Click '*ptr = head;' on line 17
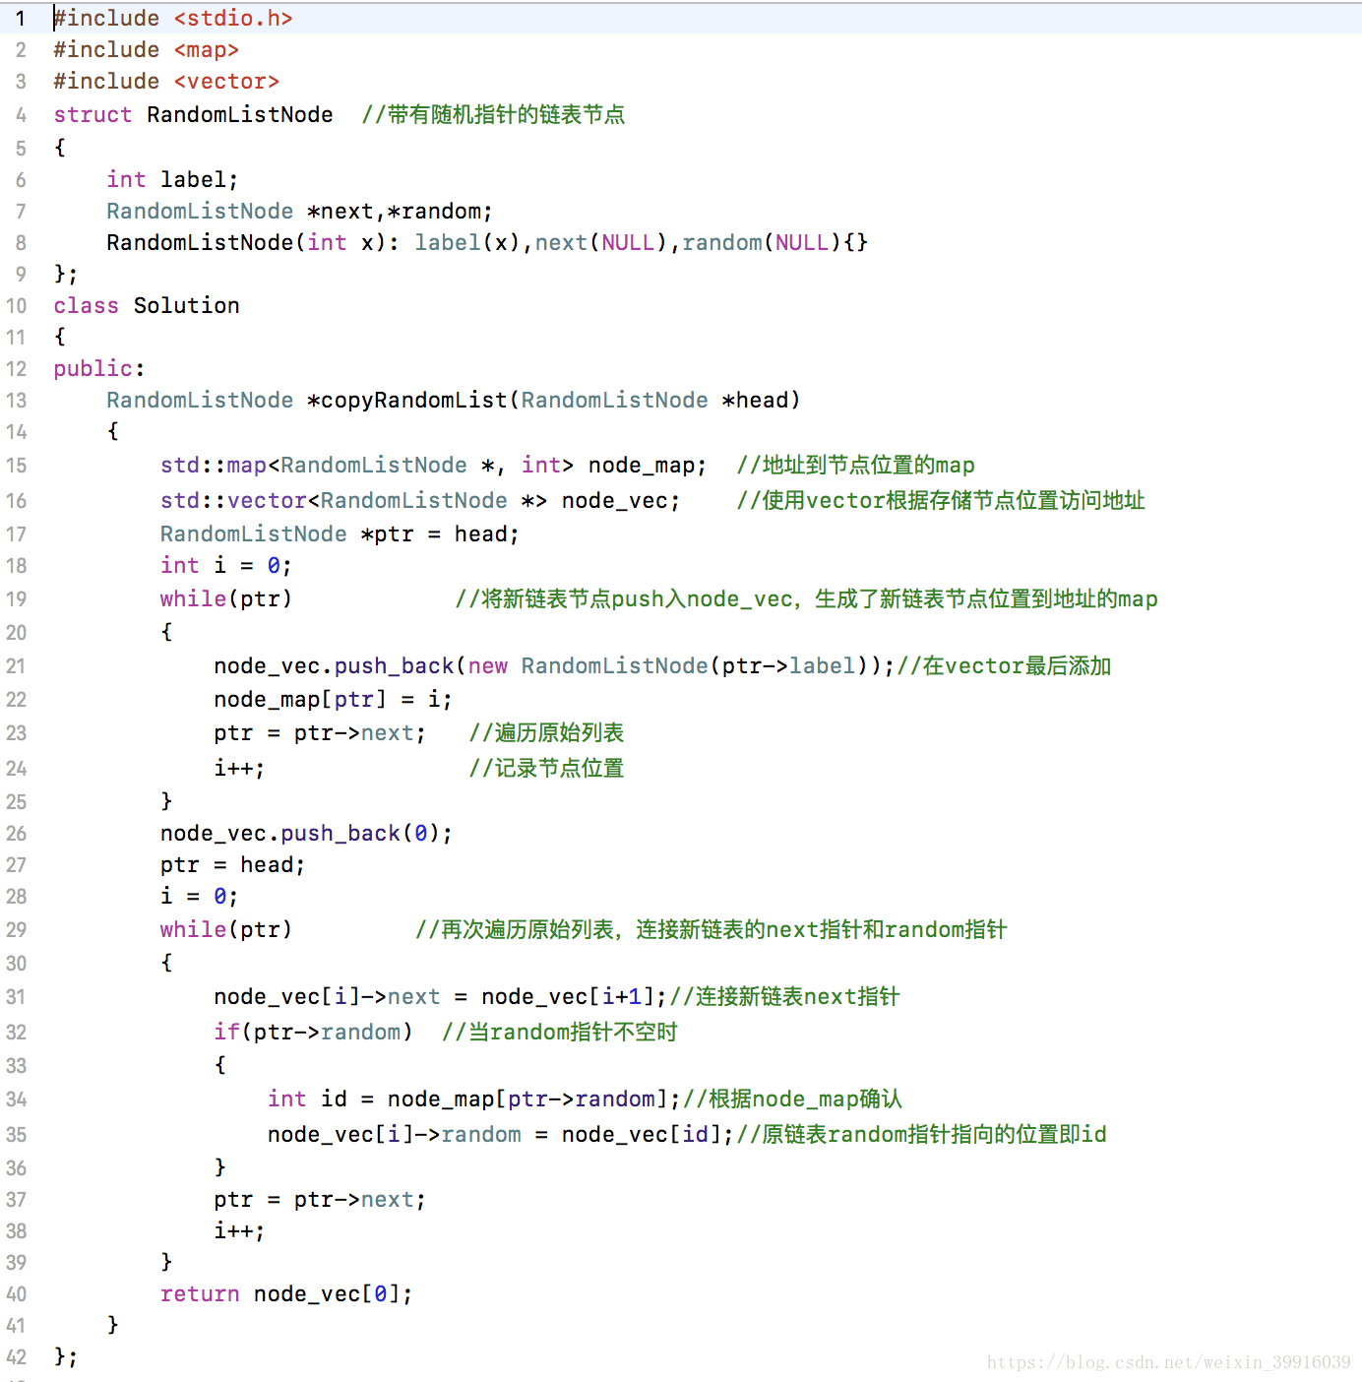 click(440, 534)
